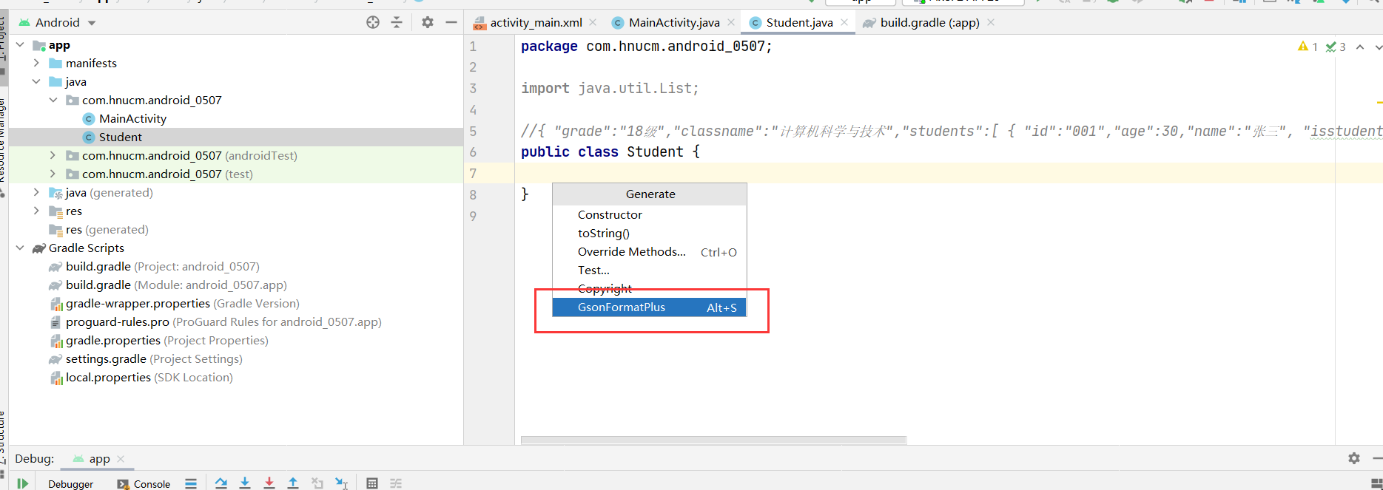Click Step Over in debug toolbar

[221, 483]
